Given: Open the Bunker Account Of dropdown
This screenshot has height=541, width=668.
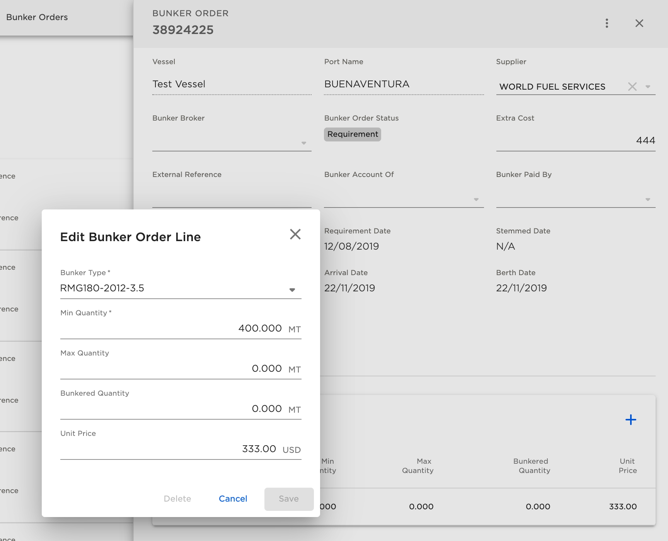Looking at the screenshot, I should point(476,199).
